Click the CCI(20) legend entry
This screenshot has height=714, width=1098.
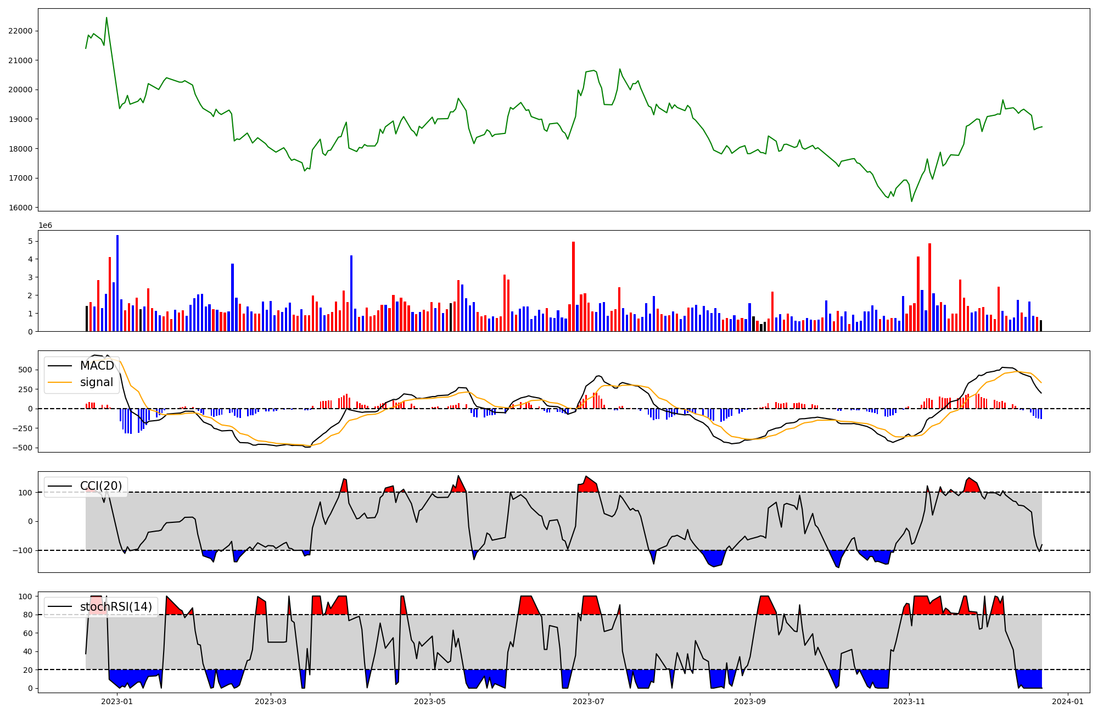point(101,486)
